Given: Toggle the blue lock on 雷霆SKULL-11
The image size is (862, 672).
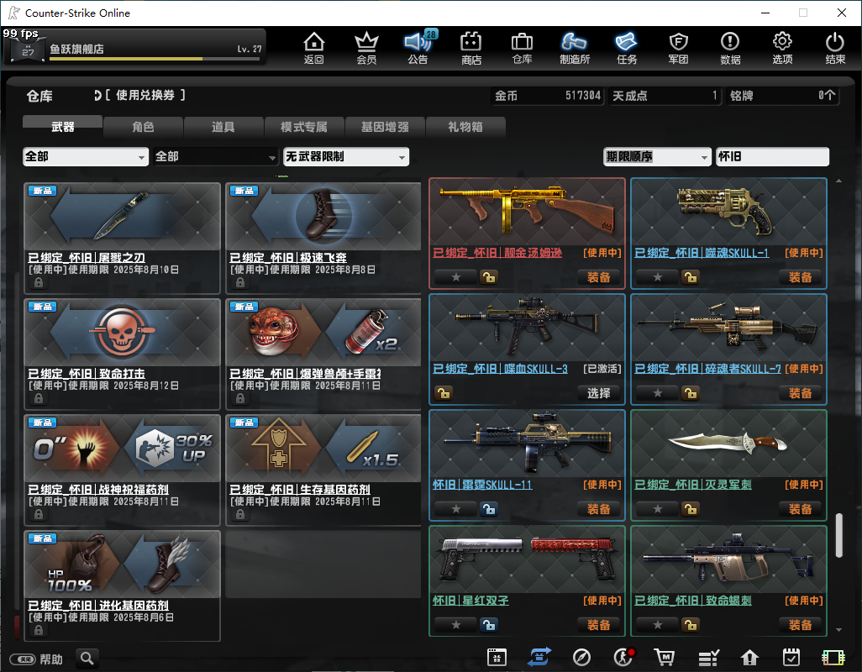Looking at the screenshot, I should click(x=487, y=509).
